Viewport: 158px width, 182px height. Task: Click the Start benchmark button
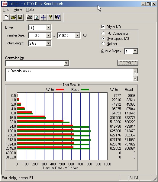(128, 63)
